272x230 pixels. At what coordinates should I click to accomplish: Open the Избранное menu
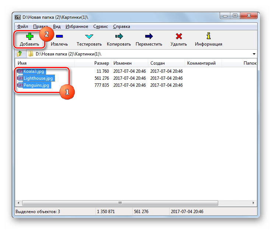coord(77,26)
